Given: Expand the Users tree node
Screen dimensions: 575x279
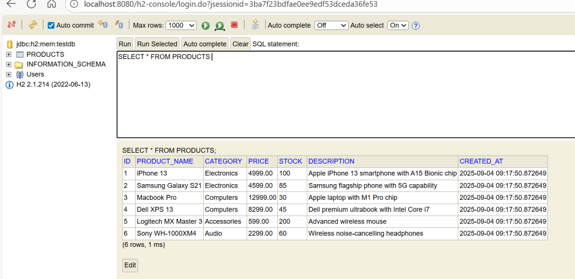Looking at the screenshot, I should tap(9, 75).
